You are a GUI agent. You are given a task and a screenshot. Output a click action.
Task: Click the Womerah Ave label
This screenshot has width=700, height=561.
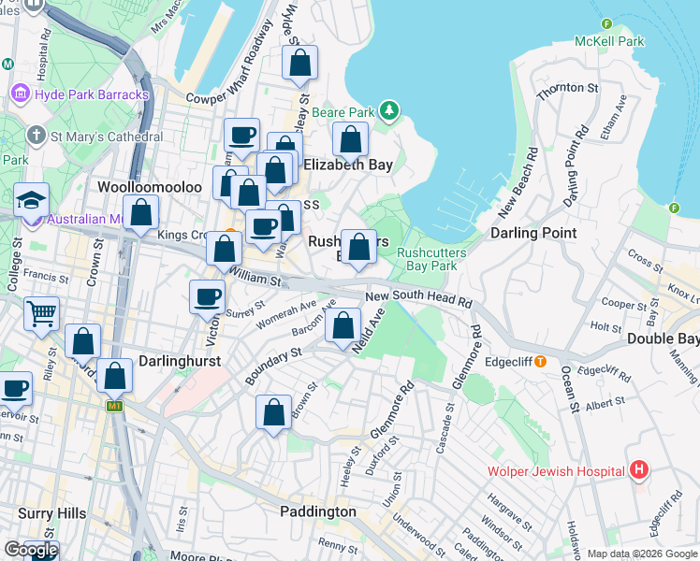(x=286, y=314)
